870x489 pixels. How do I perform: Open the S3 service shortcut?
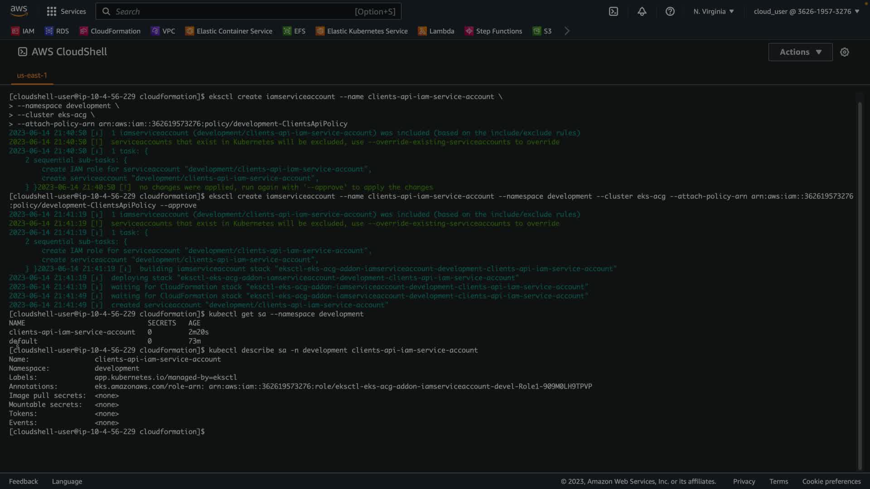coord(542,31)
